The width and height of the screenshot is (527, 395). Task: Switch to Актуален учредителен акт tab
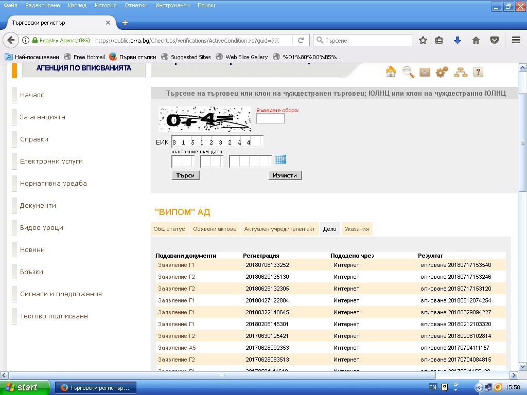[279, 229]
